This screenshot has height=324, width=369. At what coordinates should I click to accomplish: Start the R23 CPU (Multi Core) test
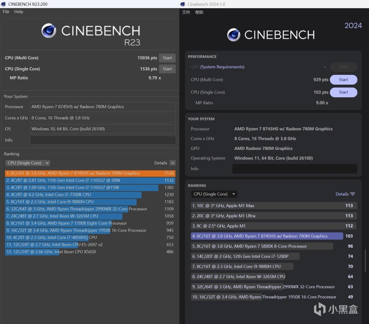pyautogui.click(x=167, y=58)
